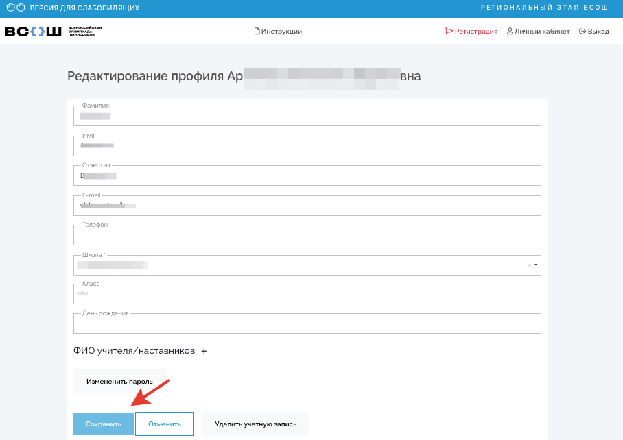Screen dimensions: 623x440
Task: Save the profile with Сохранить
Action: pos(104,424)
